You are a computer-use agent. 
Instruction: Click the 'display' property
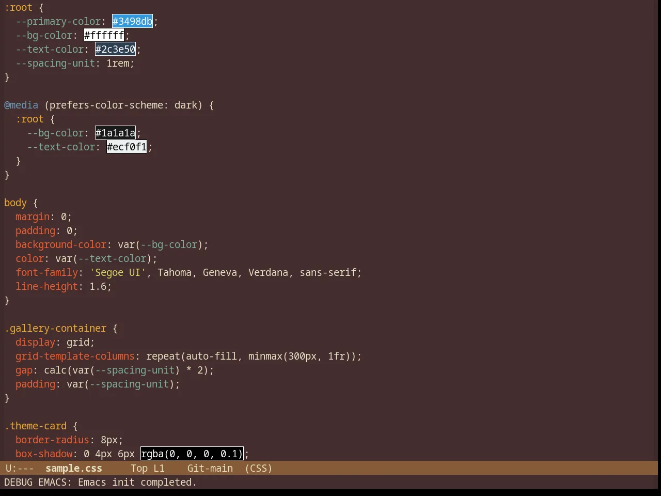[35, 342]
